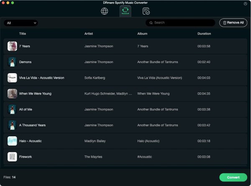251x186 pixels.
Task: Click duration '00:03:42'
Action: (204, 125)
